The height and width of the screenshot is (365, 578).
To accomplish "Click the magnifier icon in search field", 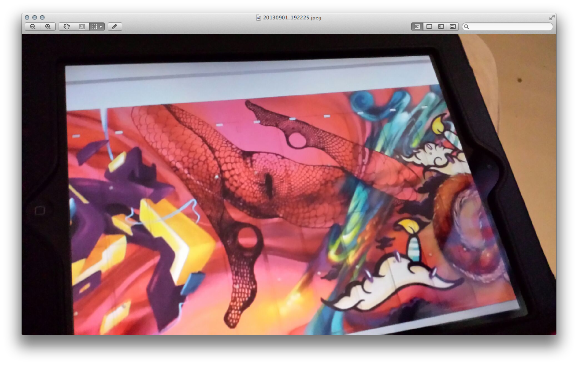I will coord(466,27).
